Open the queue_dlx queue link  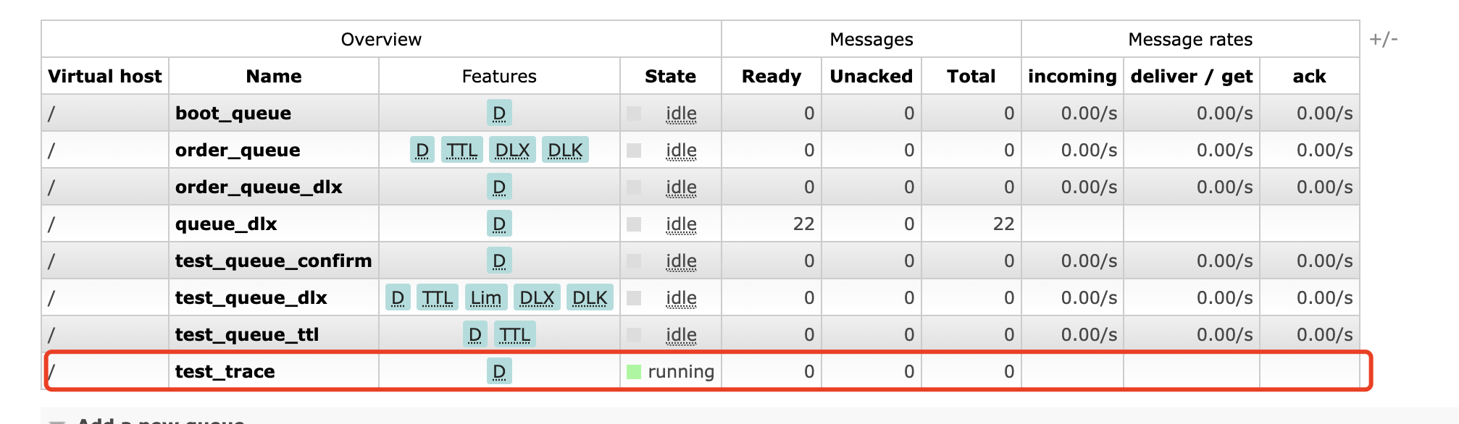[226, 224]
